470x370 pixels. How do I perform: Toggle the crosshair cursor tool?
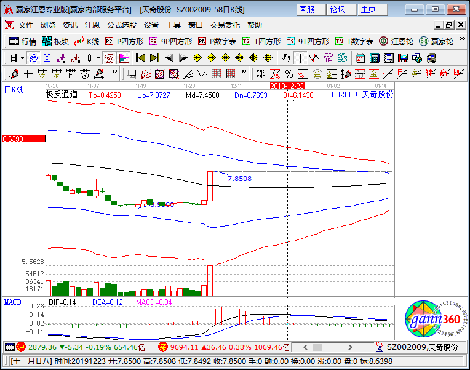(300, 58)
